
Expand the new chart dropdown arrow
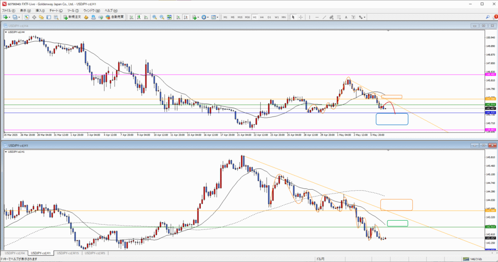[10, 17]
